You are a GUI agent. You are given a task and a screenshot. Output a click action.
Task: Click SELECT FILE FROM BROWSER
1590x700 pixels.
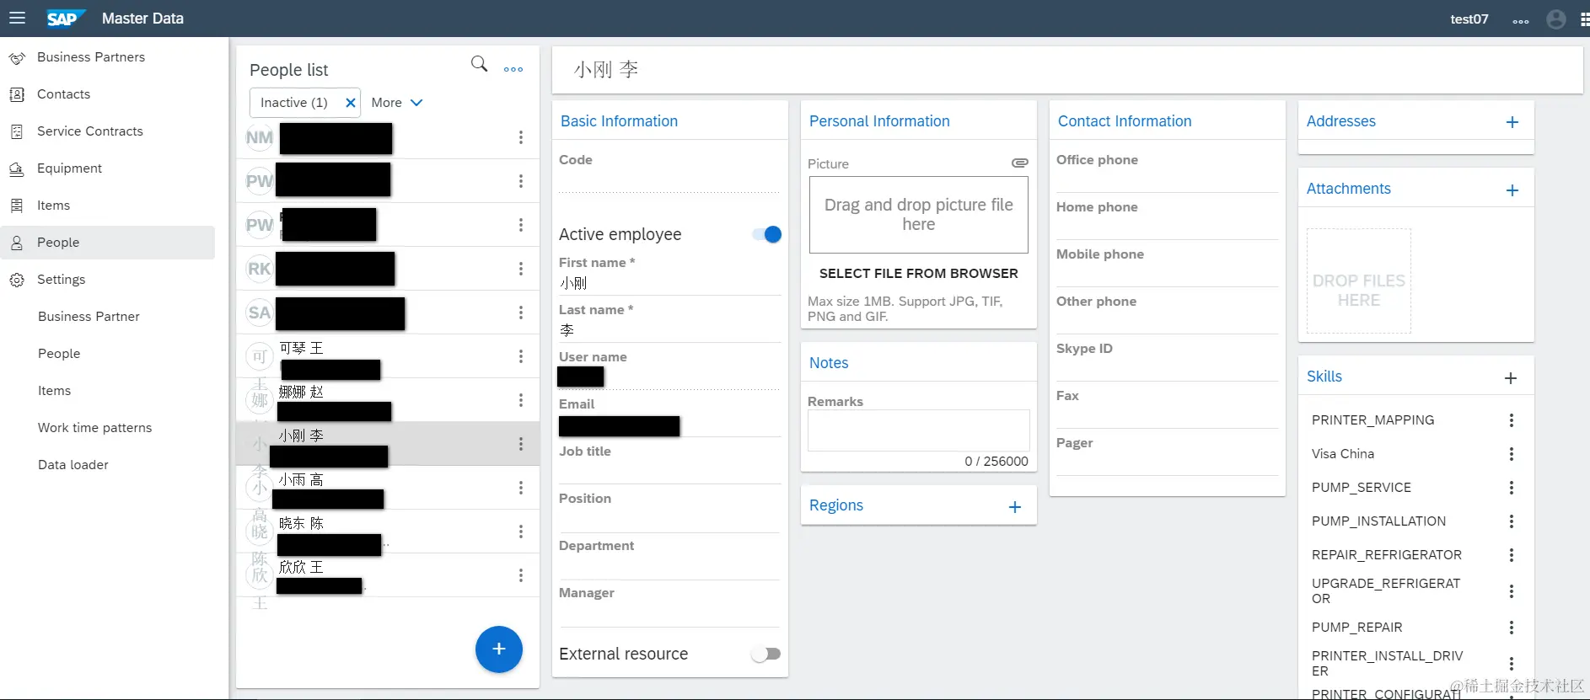click(x=919, y=274)
